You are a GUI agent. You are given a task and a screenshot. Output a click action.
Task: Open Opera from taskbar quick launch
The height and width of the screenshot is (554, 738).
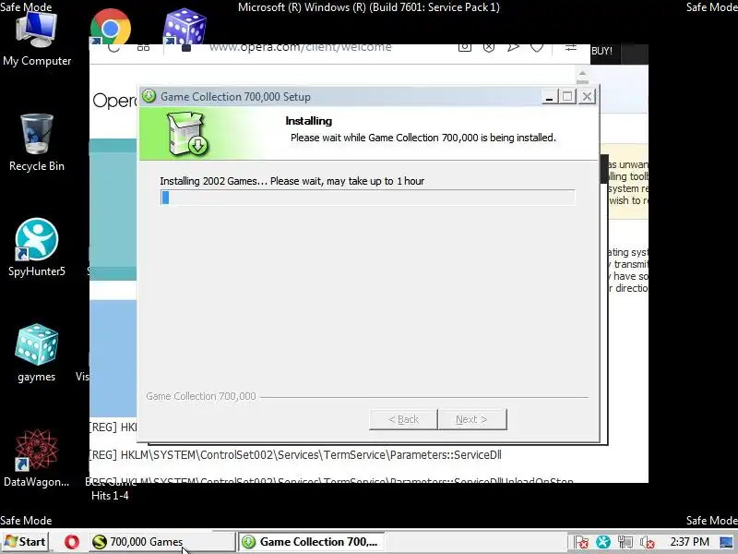pos(72,542)
